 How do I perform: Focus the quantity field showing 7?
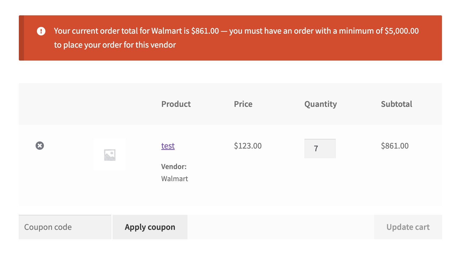click(320, 149)
